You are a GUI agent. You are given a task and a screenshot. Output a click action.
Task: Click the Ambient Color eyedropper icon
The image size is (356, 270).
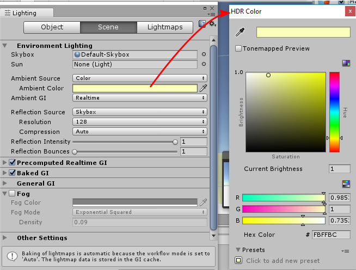[203, 88]
